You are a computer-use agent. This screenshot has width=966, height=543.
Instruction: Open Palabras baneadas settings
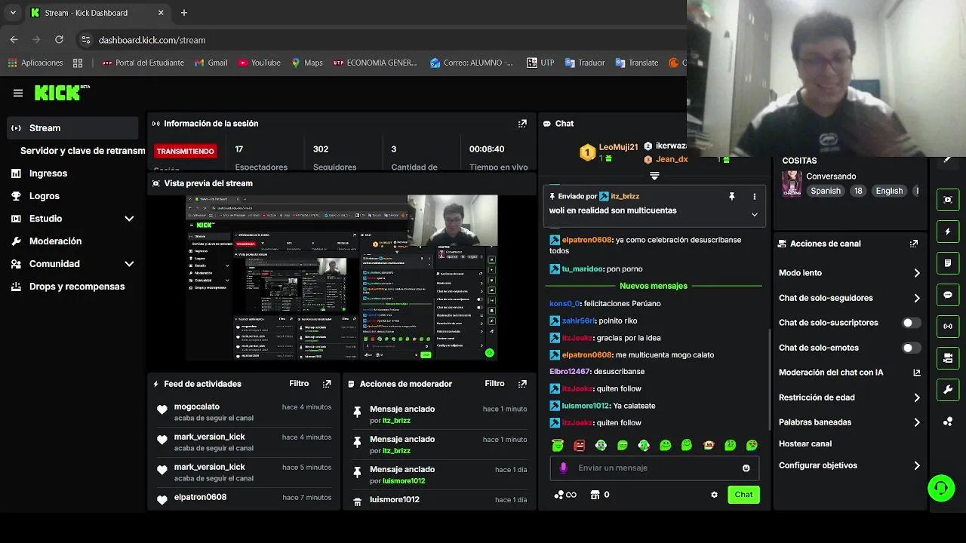click(x=849, y=422)
